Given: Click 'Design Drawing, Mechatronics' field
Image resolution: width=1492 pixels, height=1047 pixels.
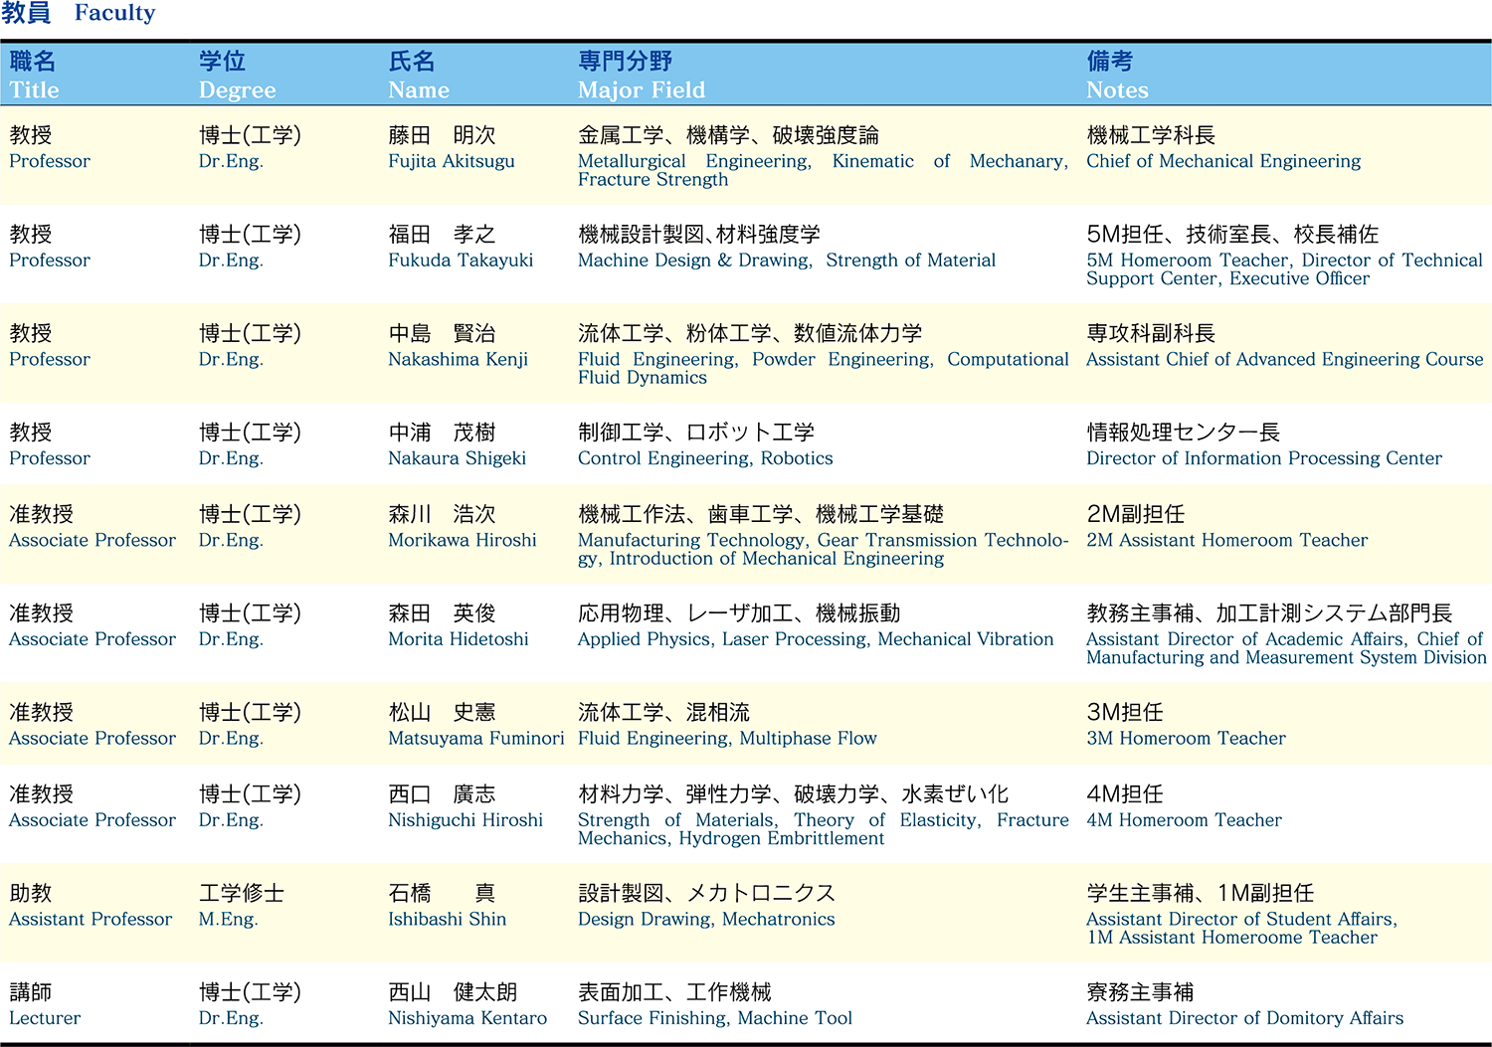Looking at the screenshot, I should pos(706,920).
